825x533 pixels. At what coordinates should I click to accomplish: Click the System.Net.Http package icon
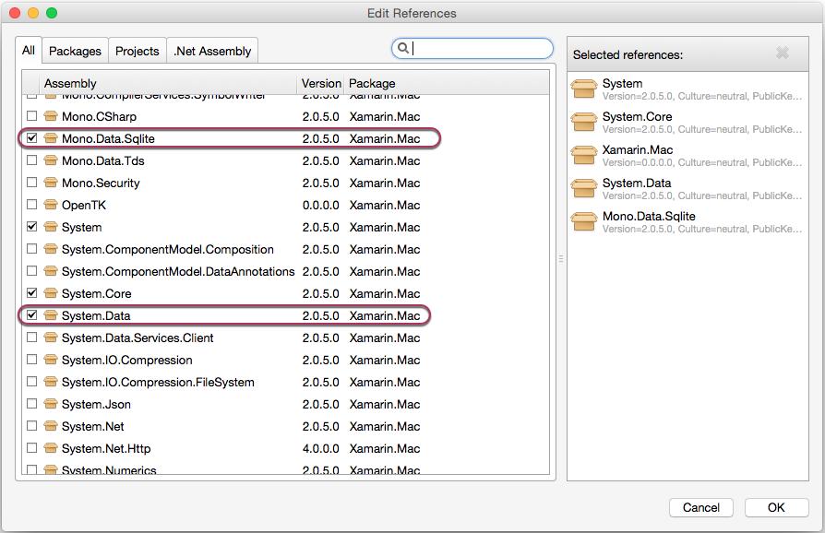51,448
